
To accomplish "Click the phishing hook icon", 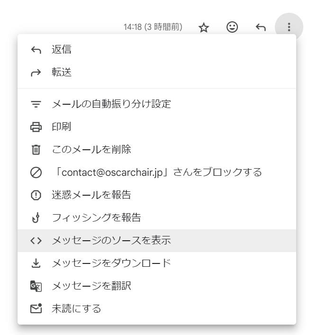I will click(36, 218).
